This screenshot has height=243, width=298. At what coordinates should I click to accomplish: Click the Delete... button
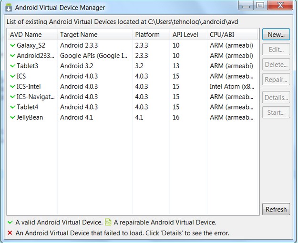276,64
